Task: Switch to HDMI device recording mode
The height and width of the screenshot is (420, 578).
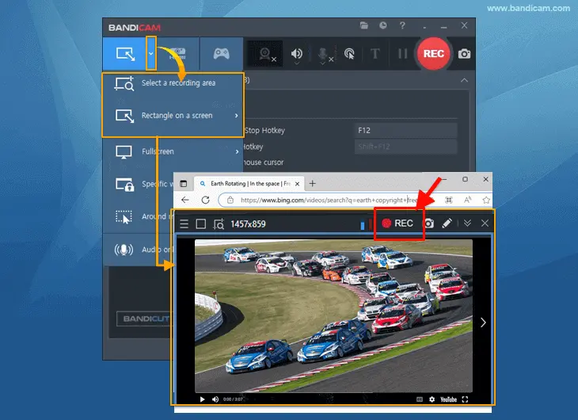Action: [x=177, y=54]
